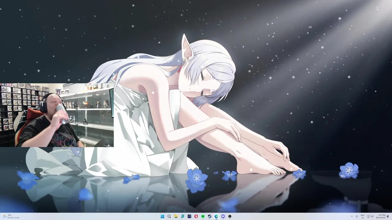Screen dimensions: 392x220
Task: Switch to Spotify in the taskbar
Action: pos(203,216)
